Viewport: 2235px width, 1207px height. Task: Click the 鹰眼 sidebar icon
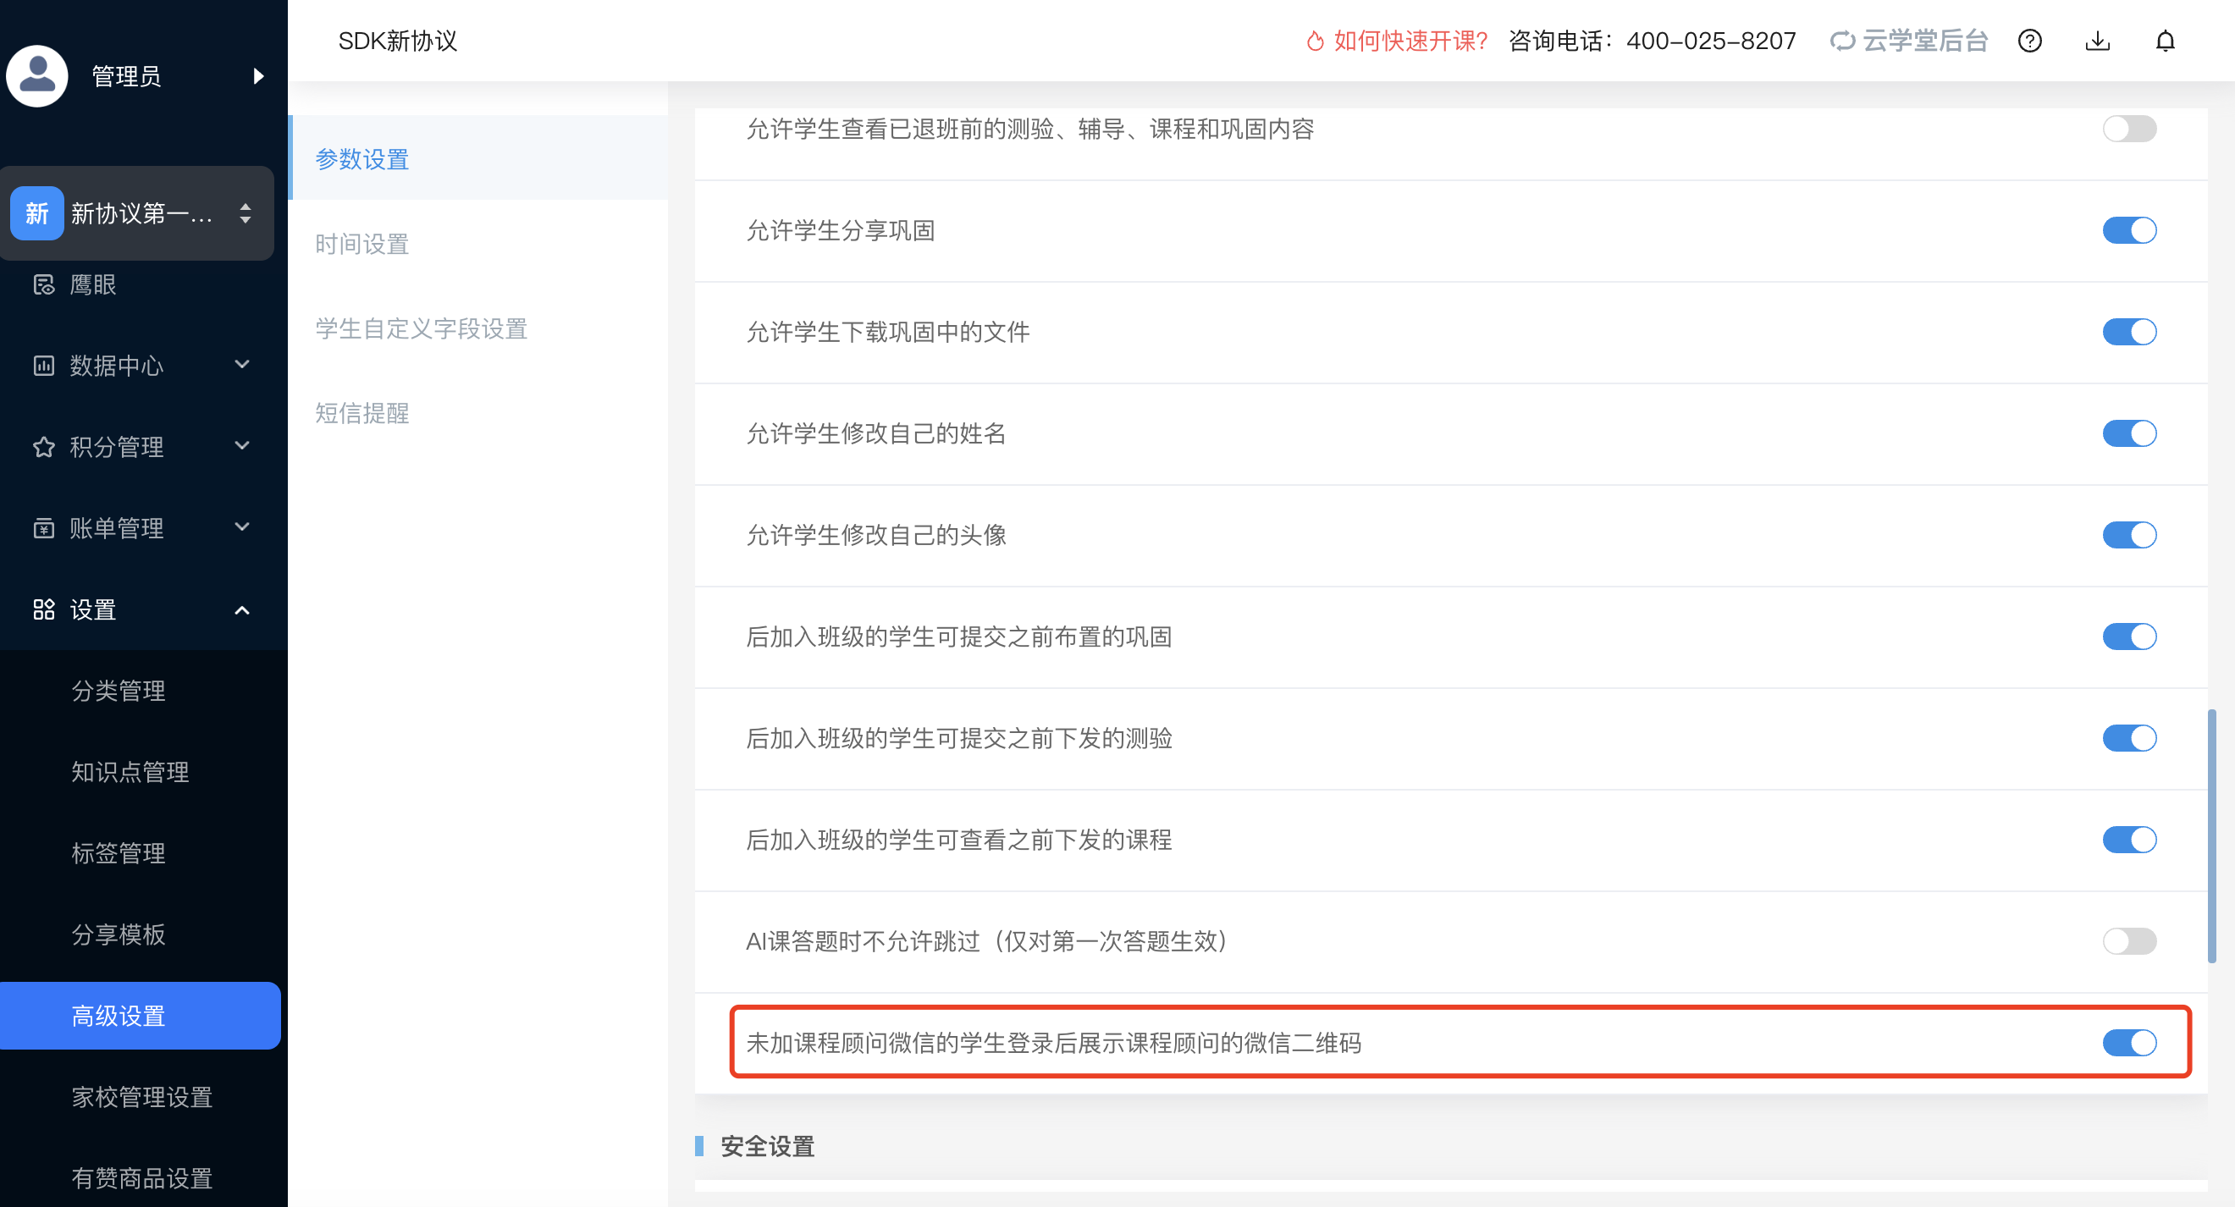coord(43,284)
